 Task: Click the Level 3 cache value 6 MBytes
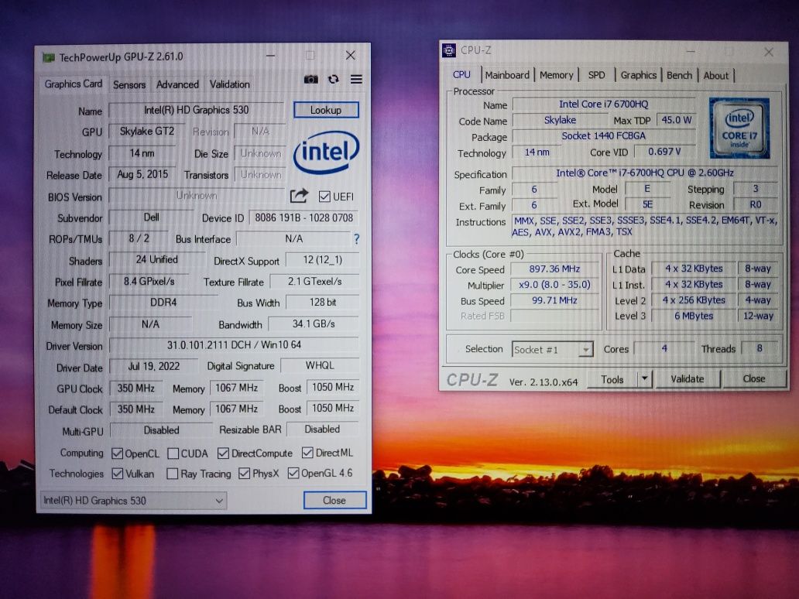694,316
